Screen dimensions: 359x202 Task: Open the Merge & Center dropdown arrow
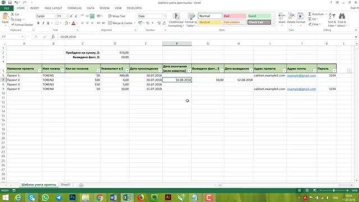(x=135, y=23)
